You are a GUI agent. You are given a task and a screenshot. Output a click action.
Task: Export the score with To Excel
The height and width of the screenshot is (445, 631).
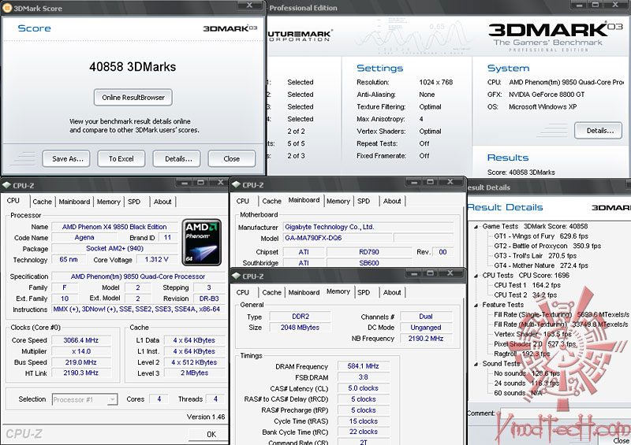(121, 159)
